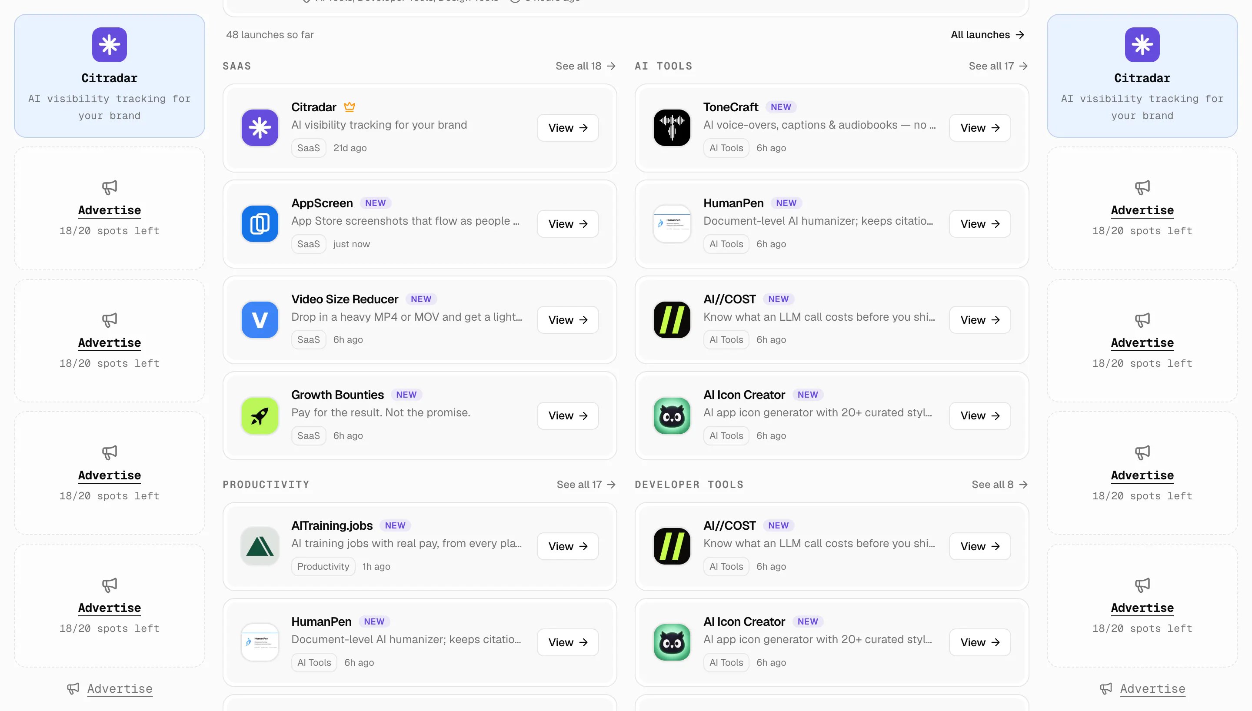Viewport: 1252px width, 711px height.
Task: Click the NEW badge beside Growth Bounties
Action: click(x=406, y=395)
